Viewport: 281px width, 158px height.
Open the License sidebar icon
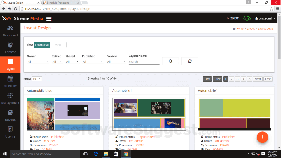(10, 130)
